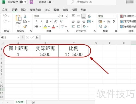This screenshot has height=104, width=136.
Task: Toggle Bold formatting
Action: pyautogui.click(x=36, y=21)
